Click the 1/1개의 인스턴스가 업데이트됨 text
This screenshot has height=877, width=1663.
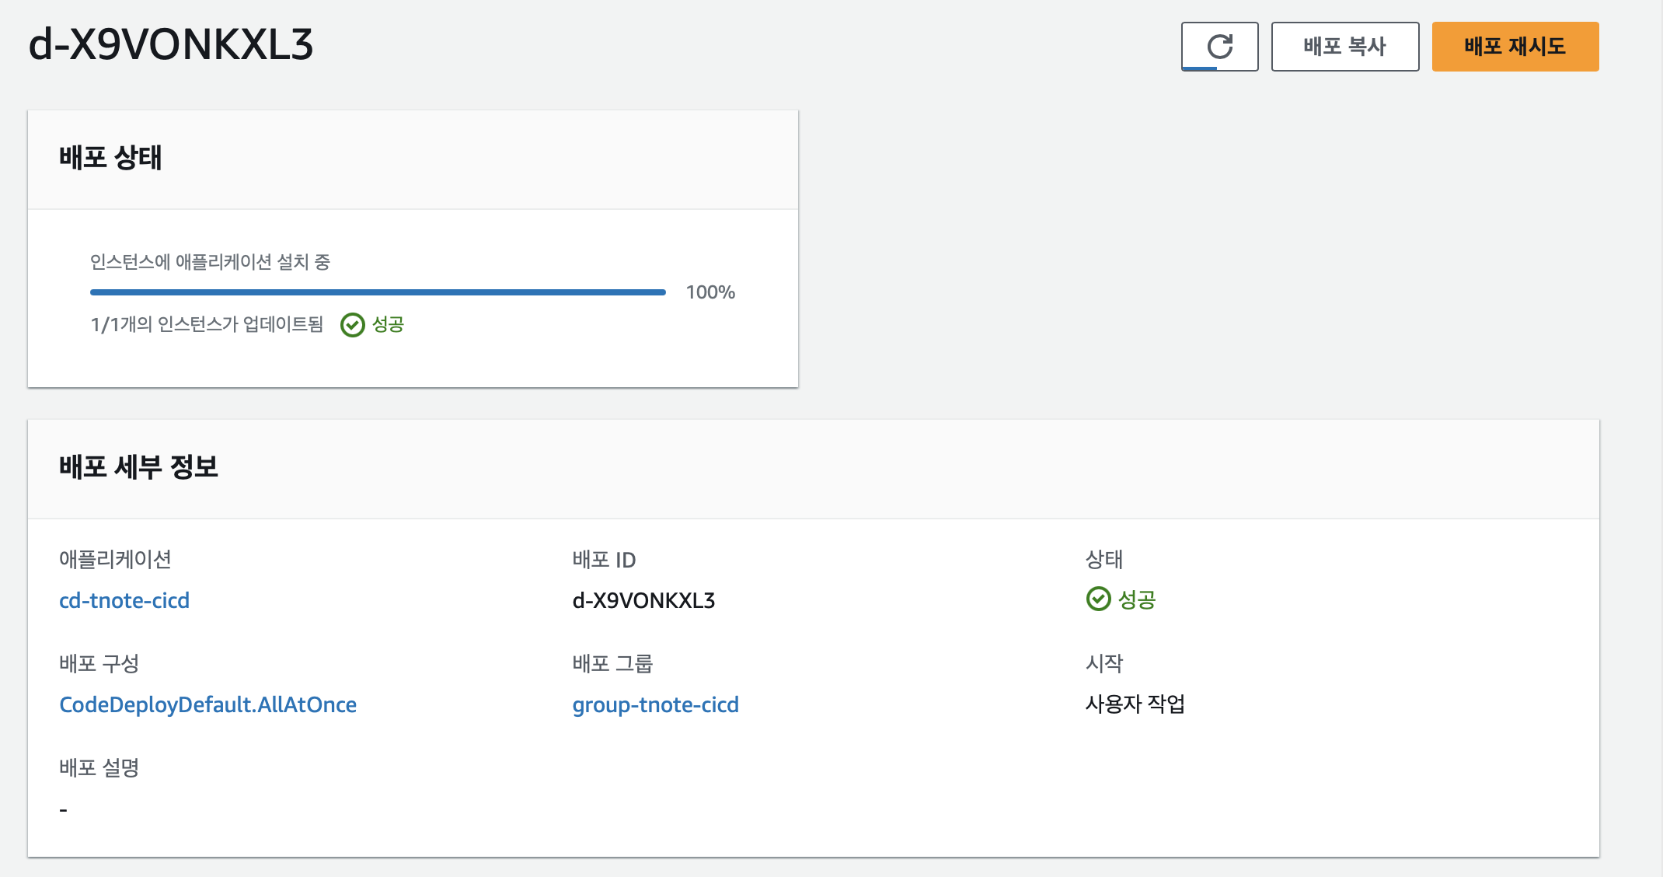click(207, 324)
